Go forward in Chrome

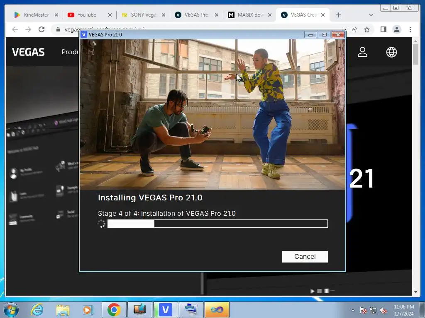pos(28,29)
